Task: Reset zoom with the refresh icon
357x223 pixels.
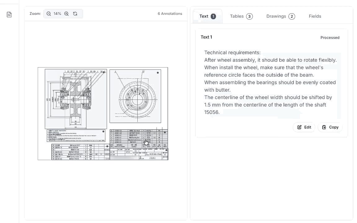Action: (x=75, y=14)
